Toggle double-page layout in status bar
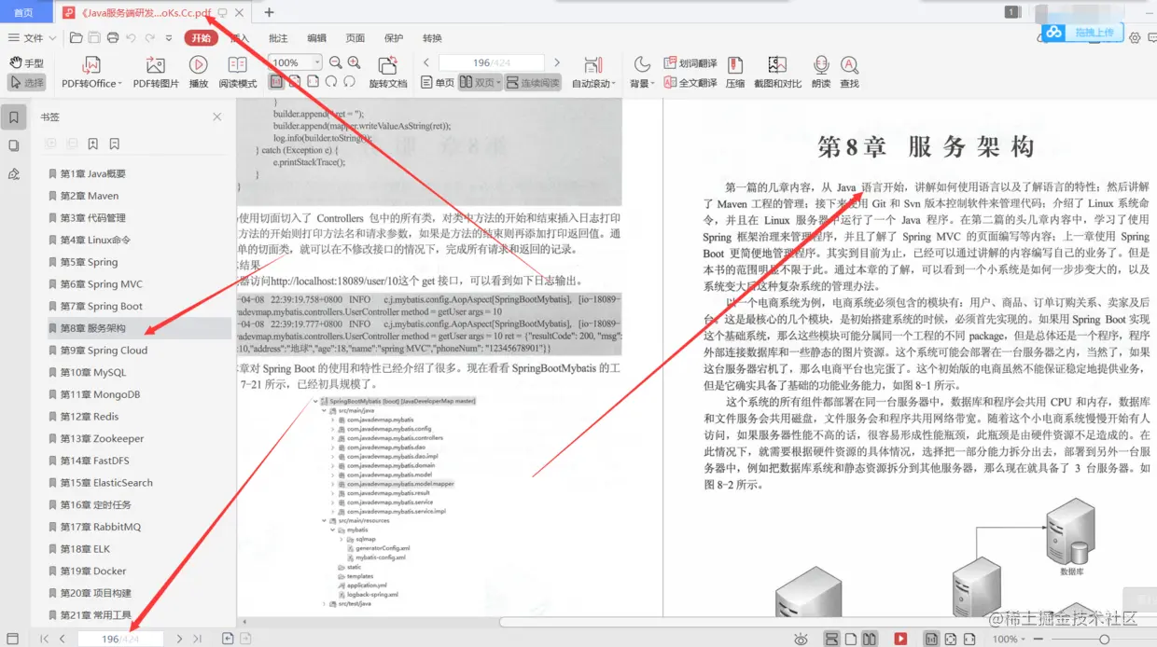 coord(870,639)
